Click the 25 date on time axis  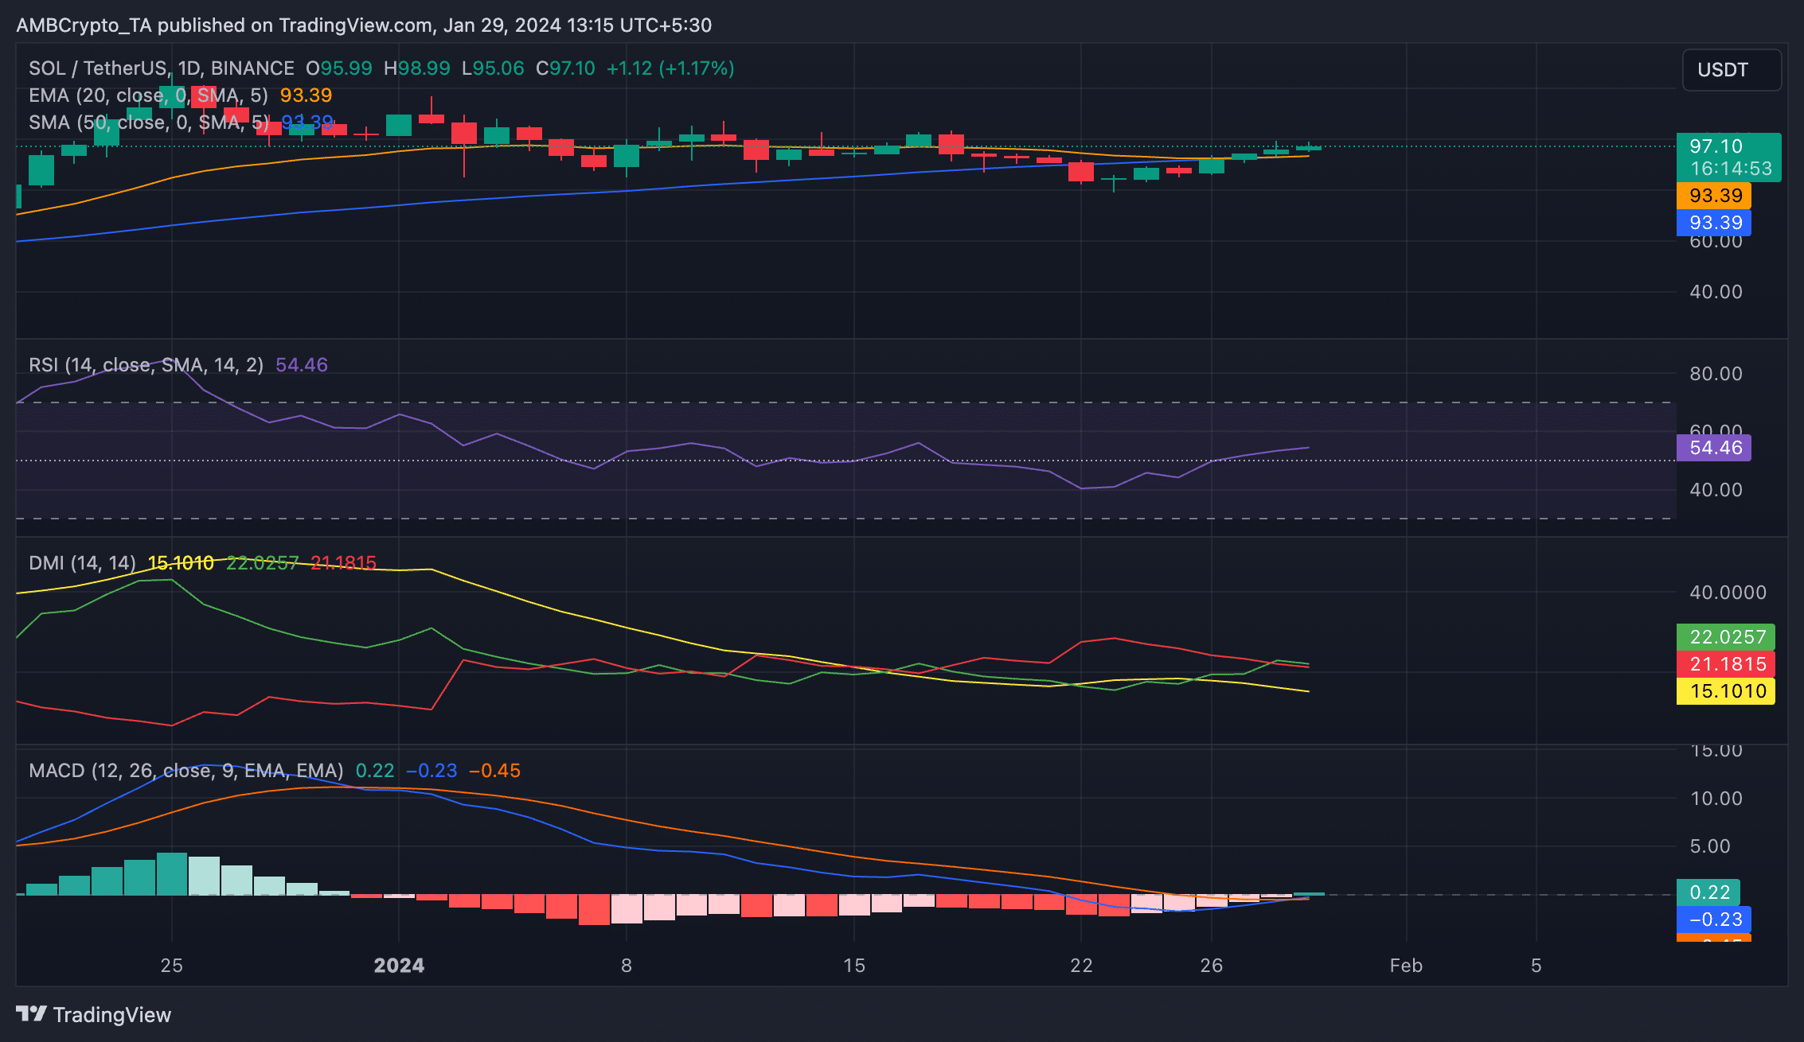point(171,966)
